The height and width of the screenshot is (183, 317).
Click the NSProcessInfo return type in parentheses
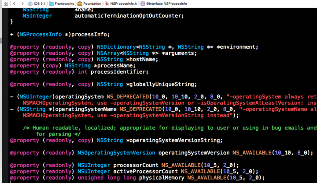pos(41,35)
